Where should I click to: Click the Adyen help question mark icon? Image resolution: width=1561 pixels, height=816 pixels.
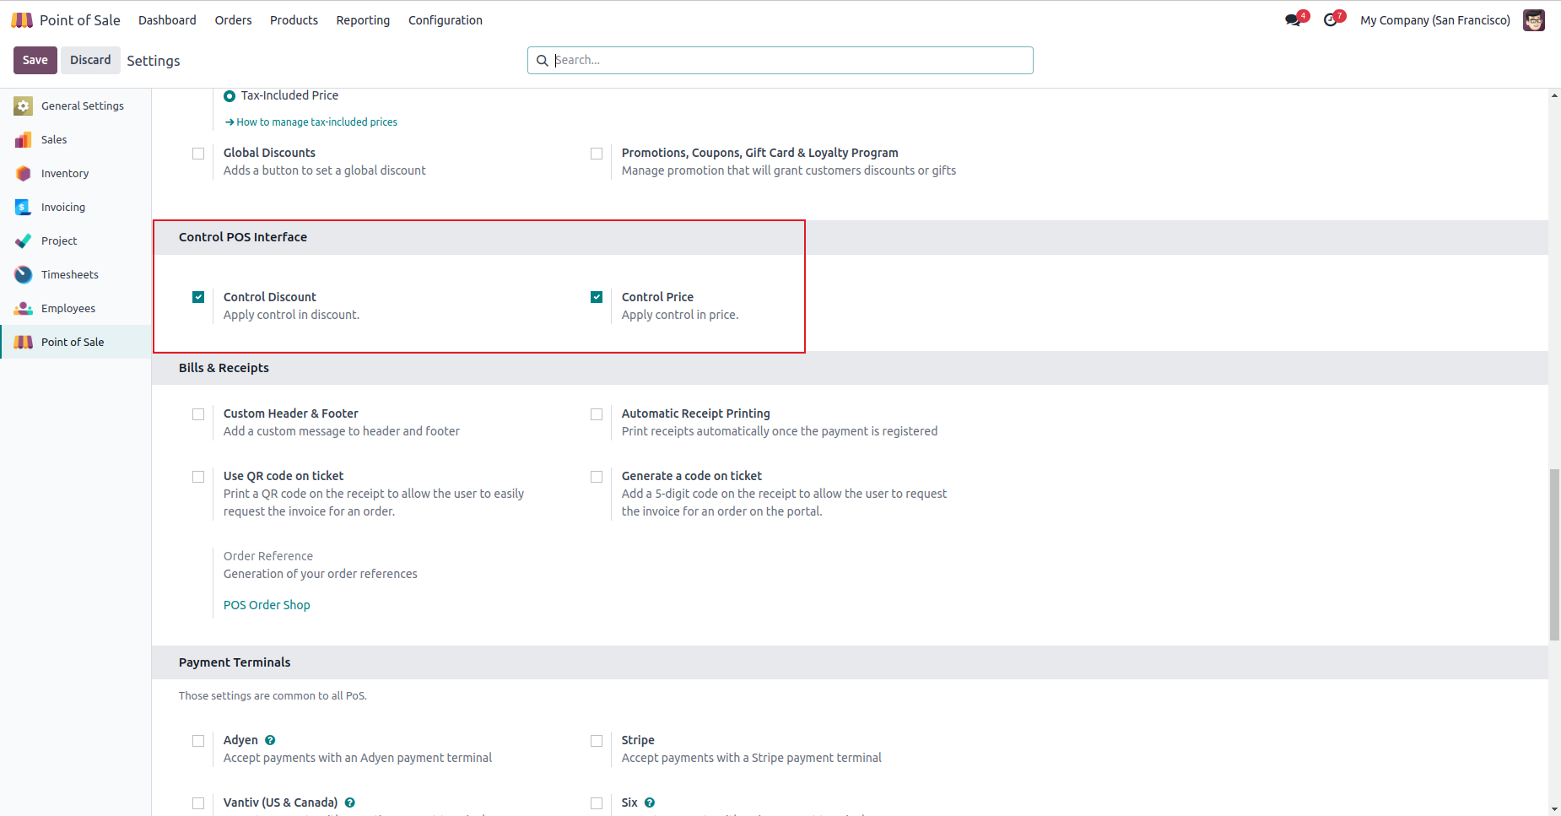coord(270,740)
